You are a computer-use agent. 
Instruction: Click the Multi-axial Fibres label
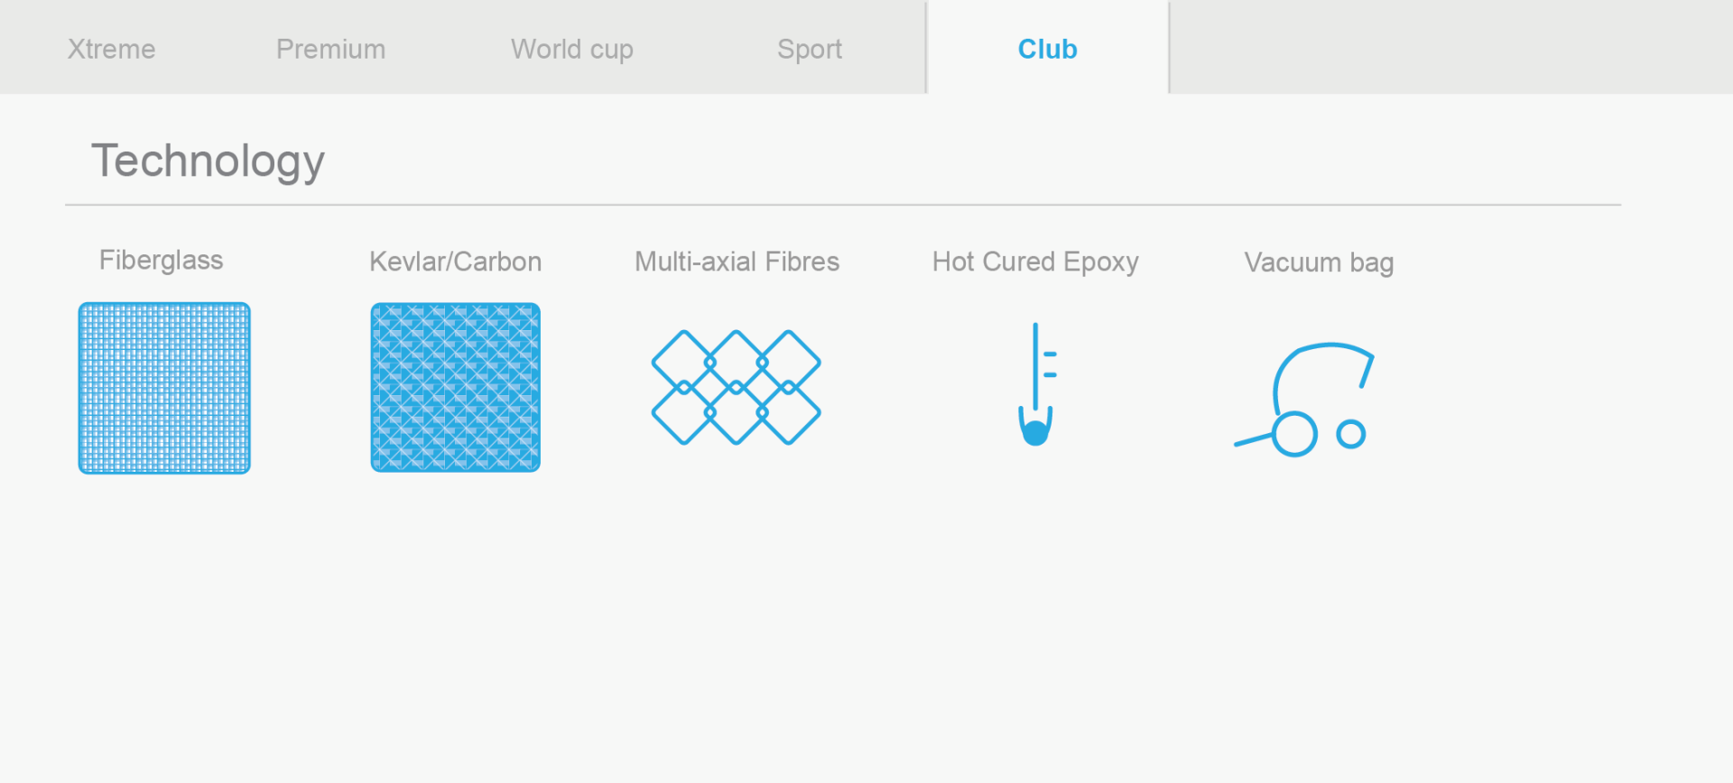pyautogui.click(x=737, y=262)
